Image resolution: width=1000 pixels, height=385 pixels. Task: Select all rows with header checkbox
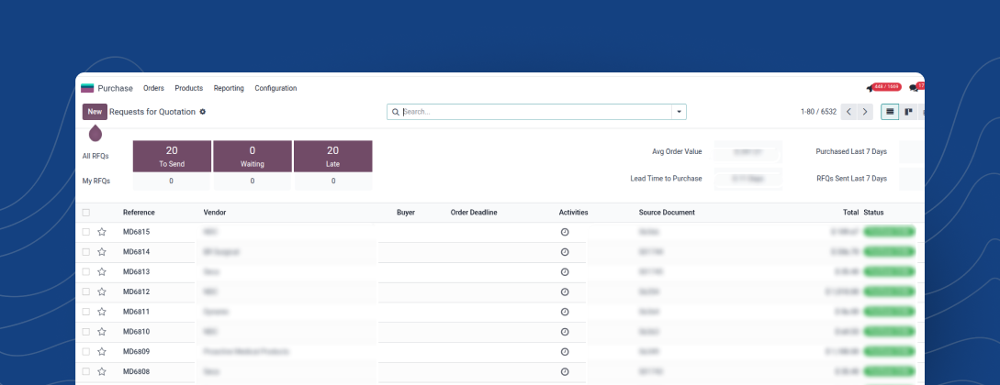pyautogui.click(x=86, y=213)
